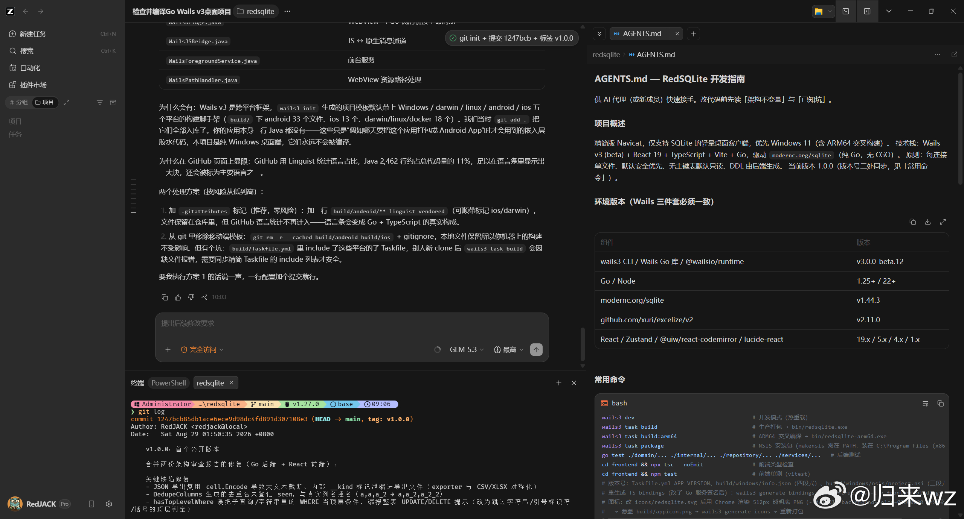The height and width of the screenshot is (519, 964).
Task: Expand the version table fullscreen
Action: coord(943,222)
